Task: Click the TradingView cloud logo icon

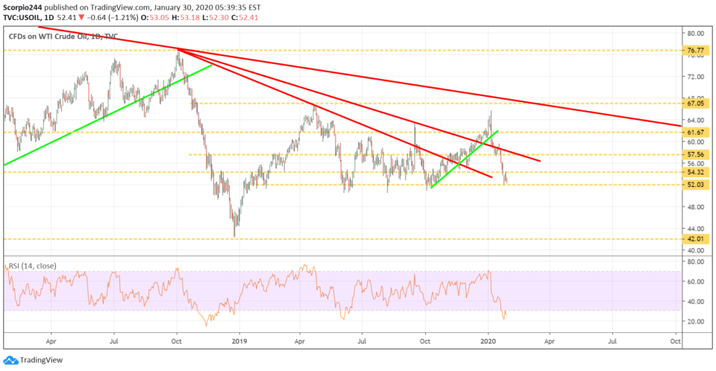Action: pyautogui.click(x=11, y=360)
